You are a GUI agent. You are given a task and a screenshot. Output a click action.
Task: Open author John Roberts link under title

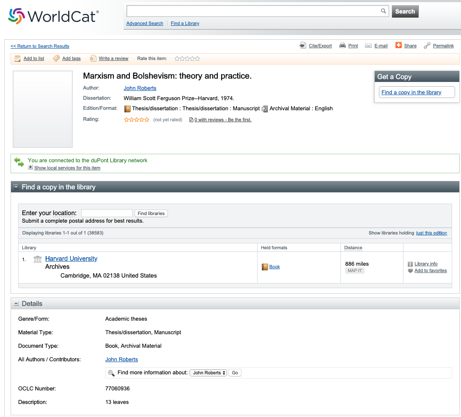[140, 88]
